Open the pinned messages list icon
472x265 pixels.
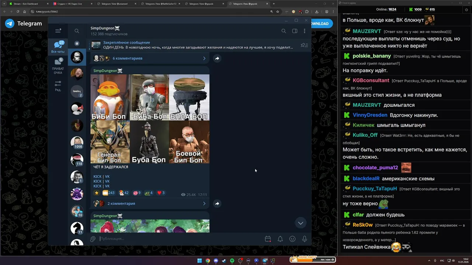click(304, 45)
